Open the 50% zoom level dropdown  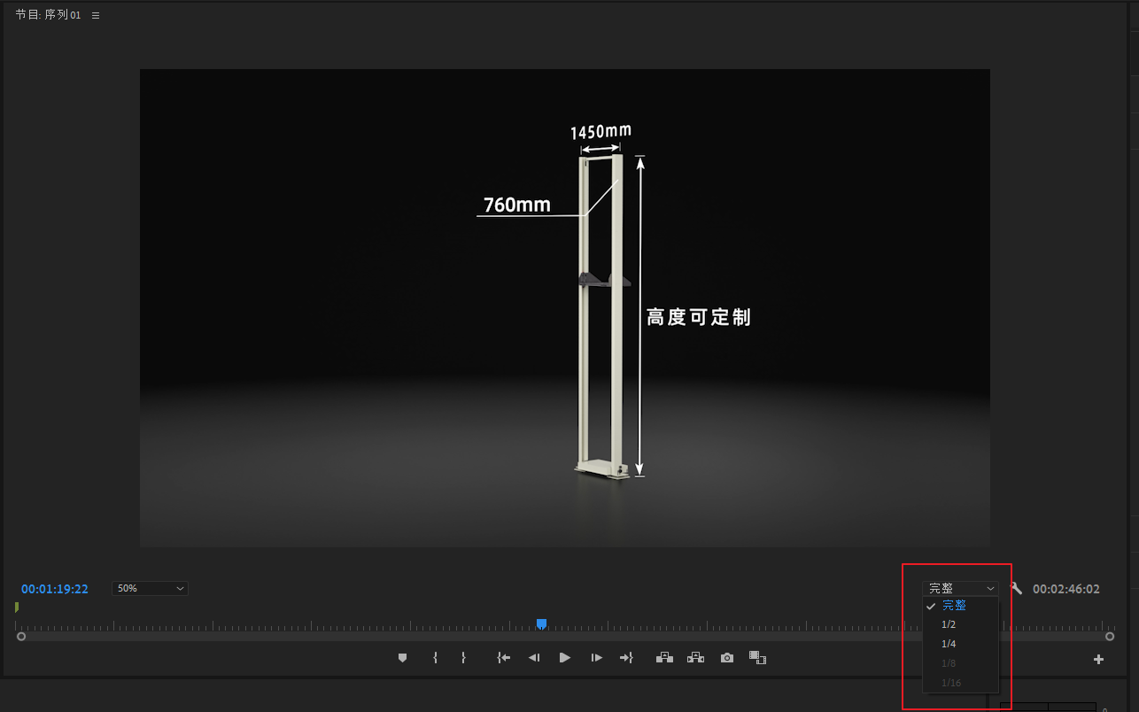(150, 589)
